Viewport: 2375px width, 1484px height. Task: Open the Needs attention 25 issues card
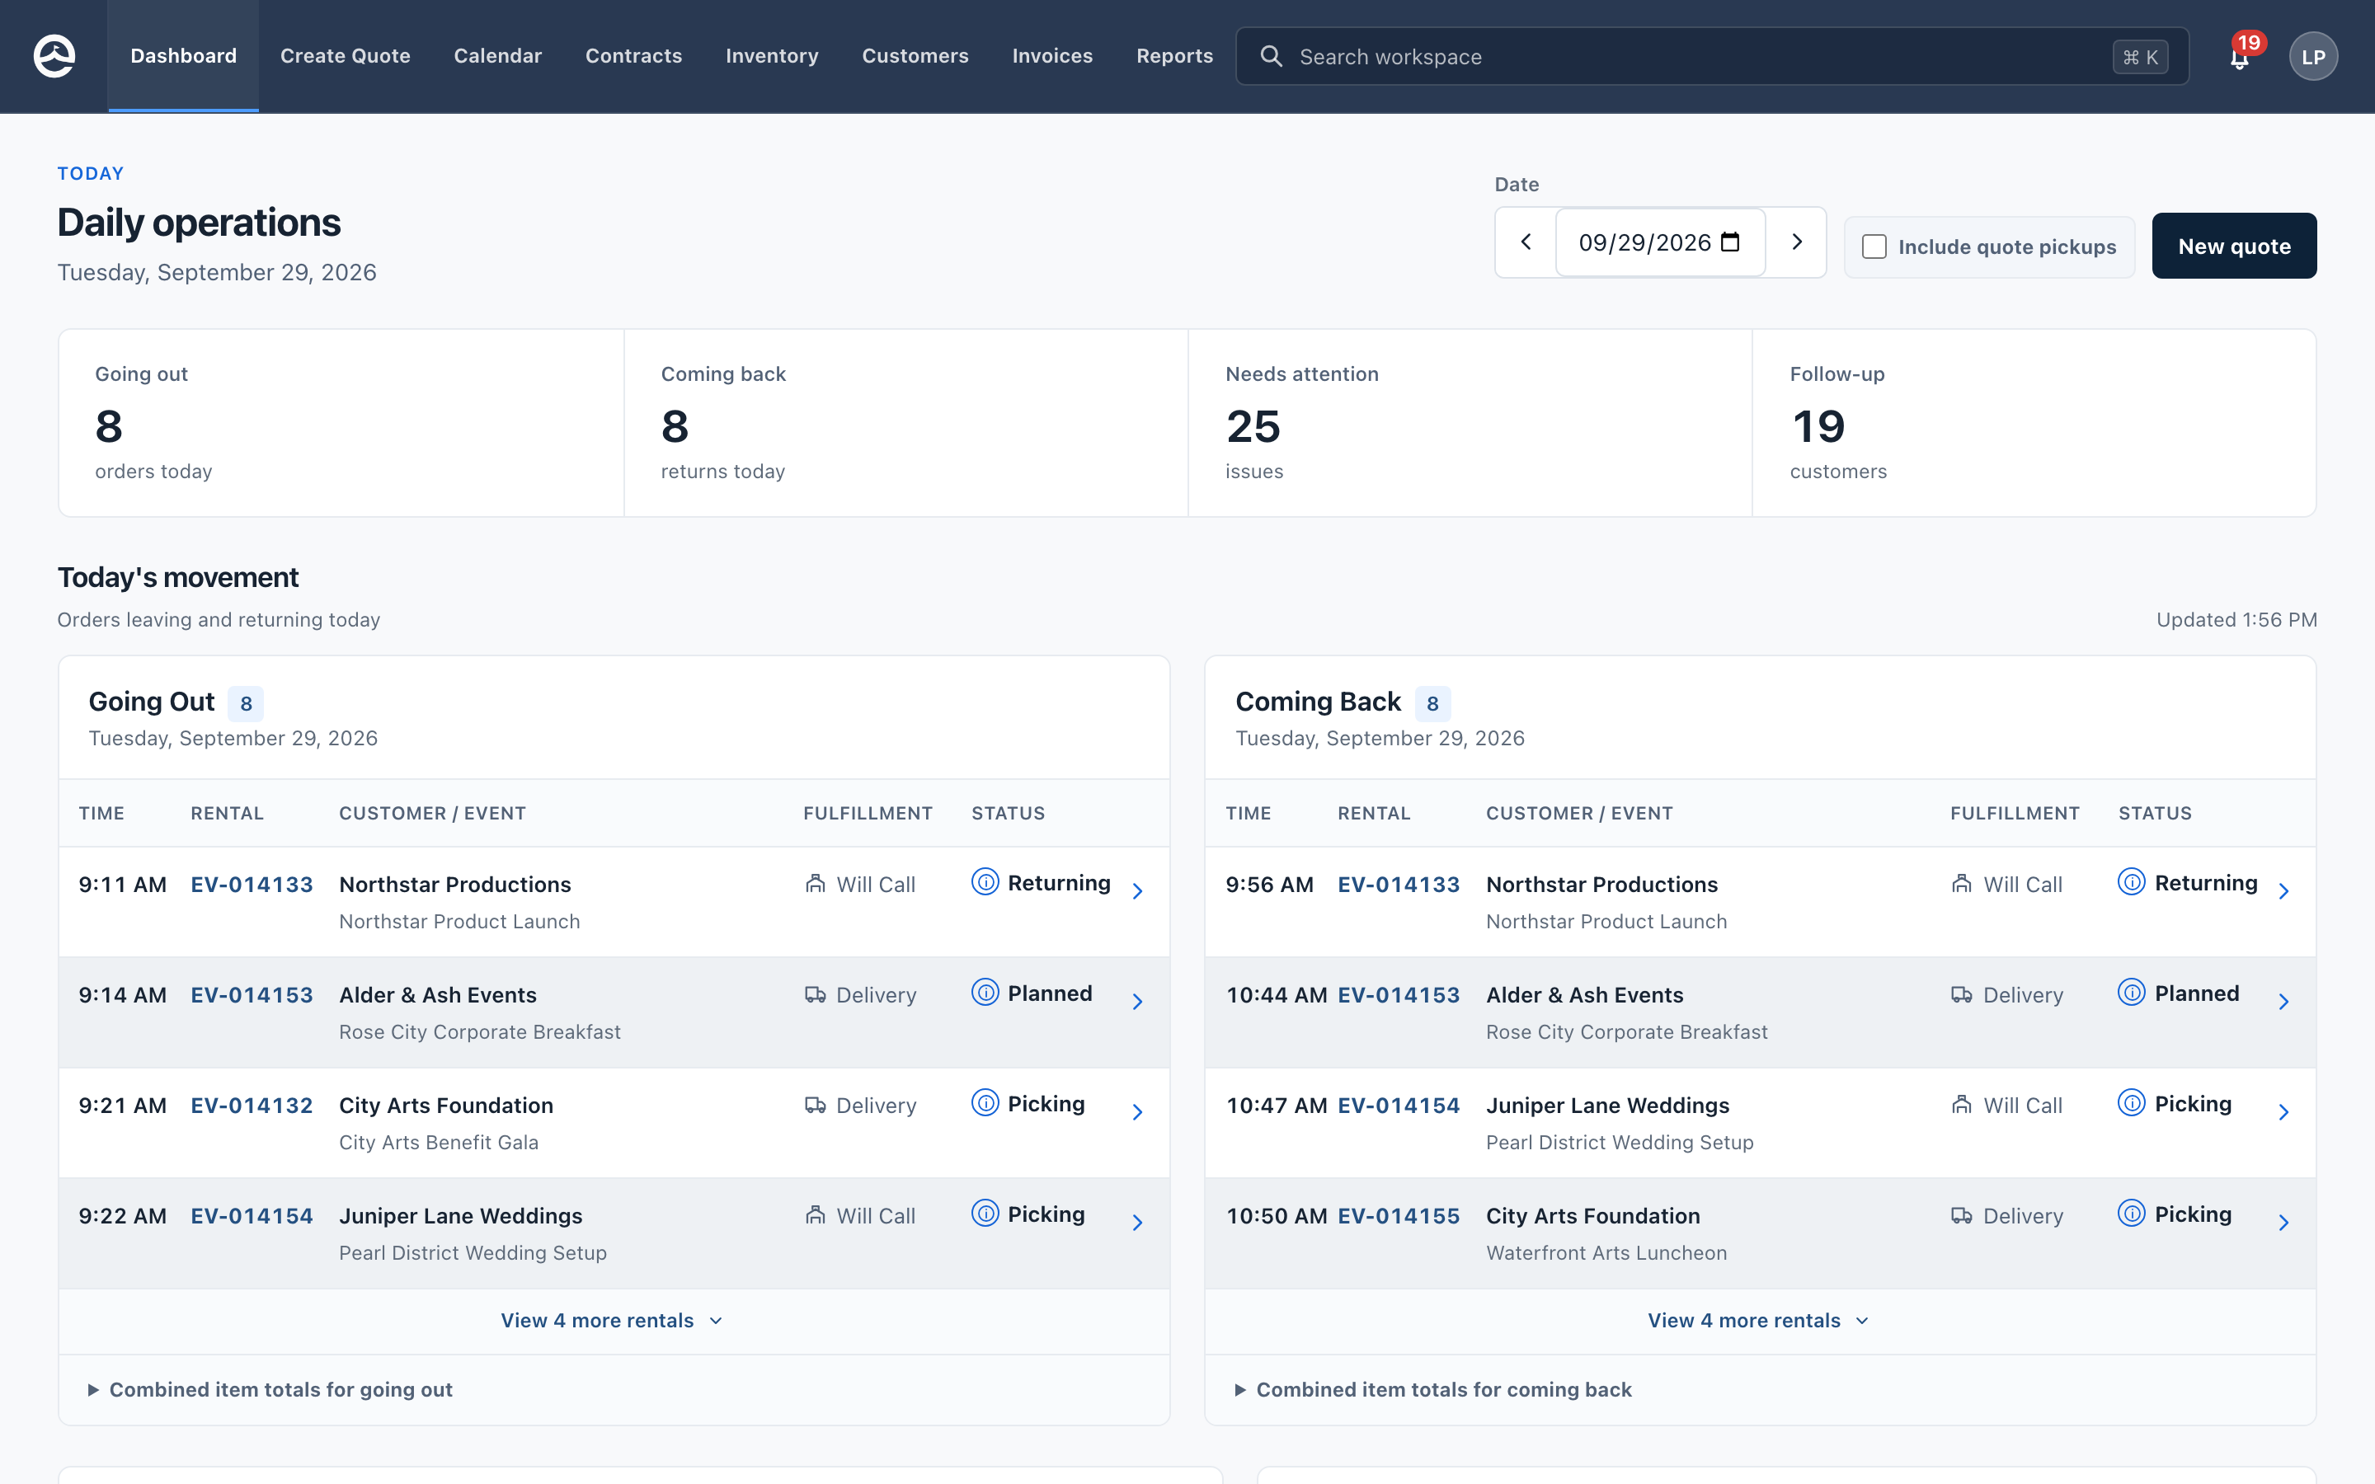[1470, 423]
